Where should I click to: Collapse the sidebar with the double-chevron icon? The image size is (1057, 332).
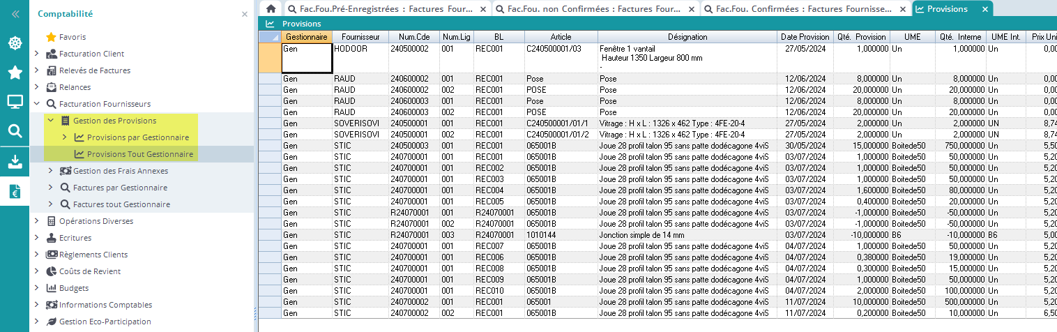pos(15,14)
